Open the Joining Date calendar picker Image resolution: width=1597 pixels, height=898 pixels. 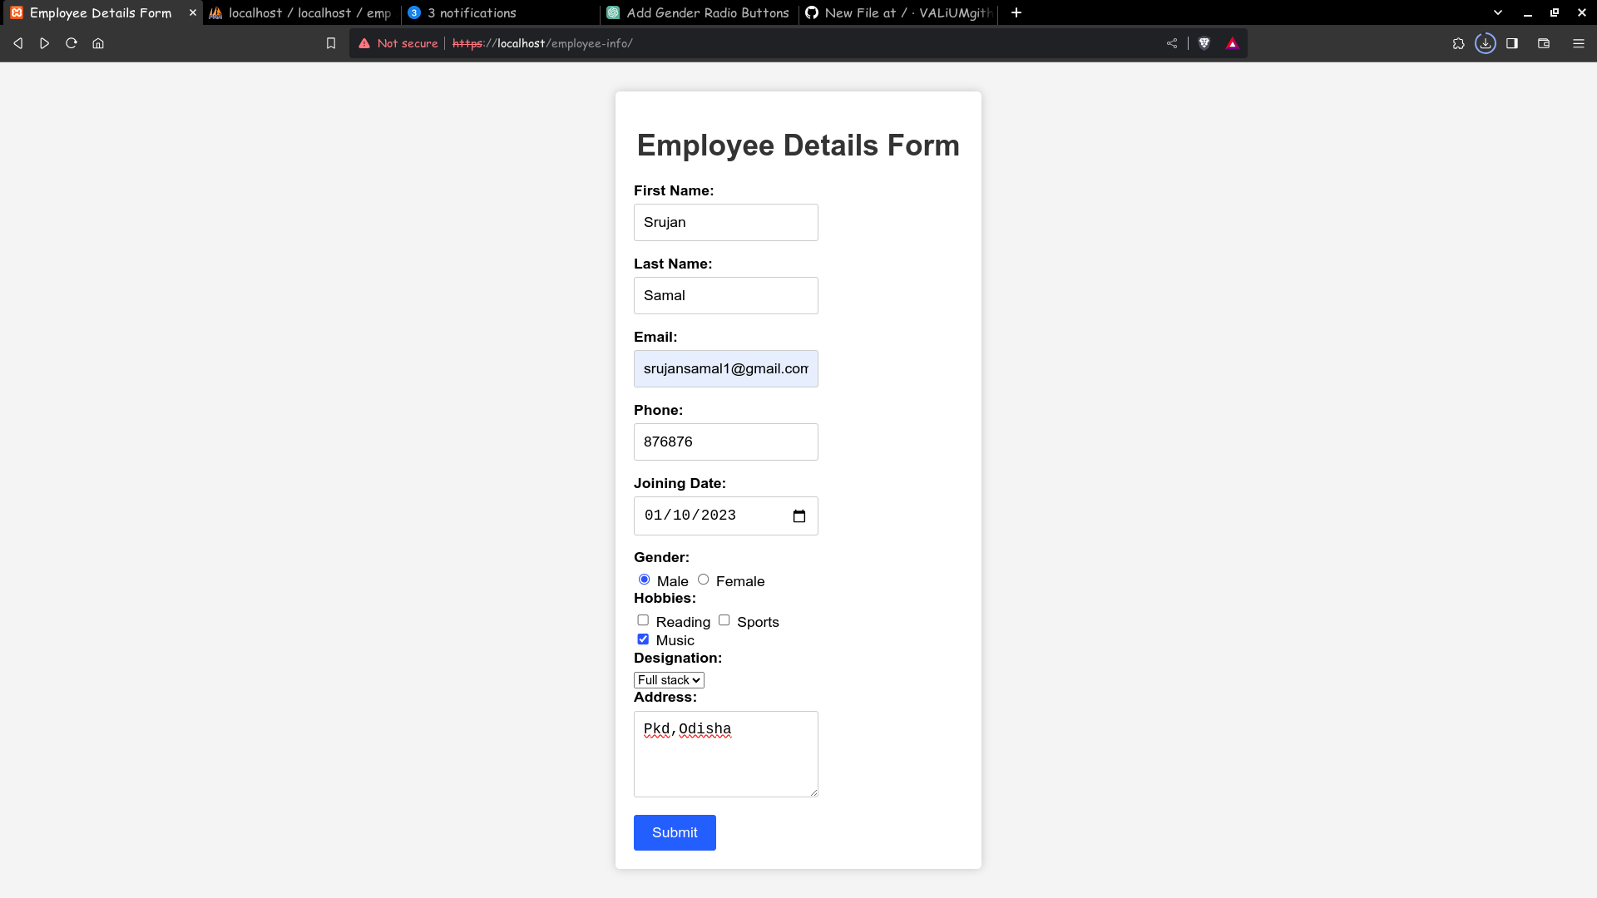[x=798, y=516]
